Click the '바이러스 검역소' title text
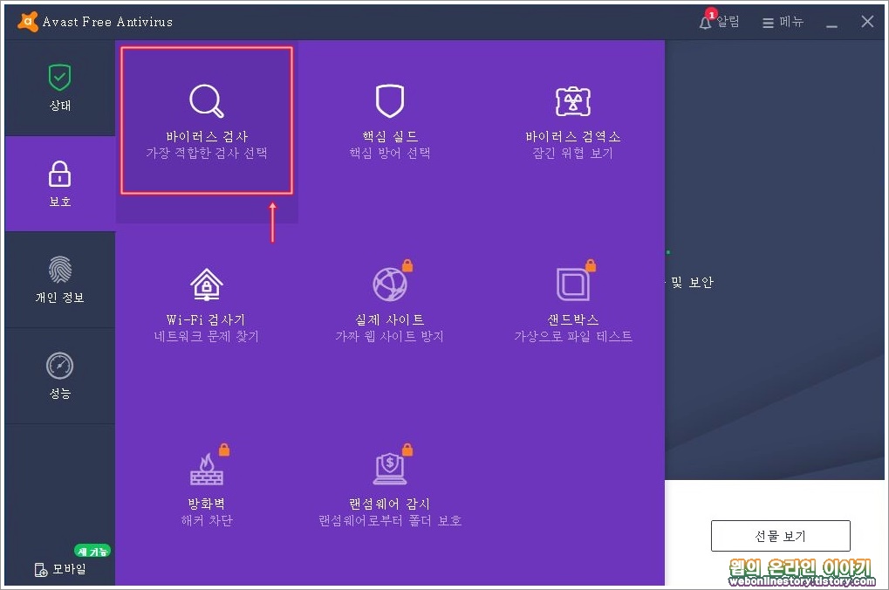Screen dimensions: 889x590 (x=572, y=137)
